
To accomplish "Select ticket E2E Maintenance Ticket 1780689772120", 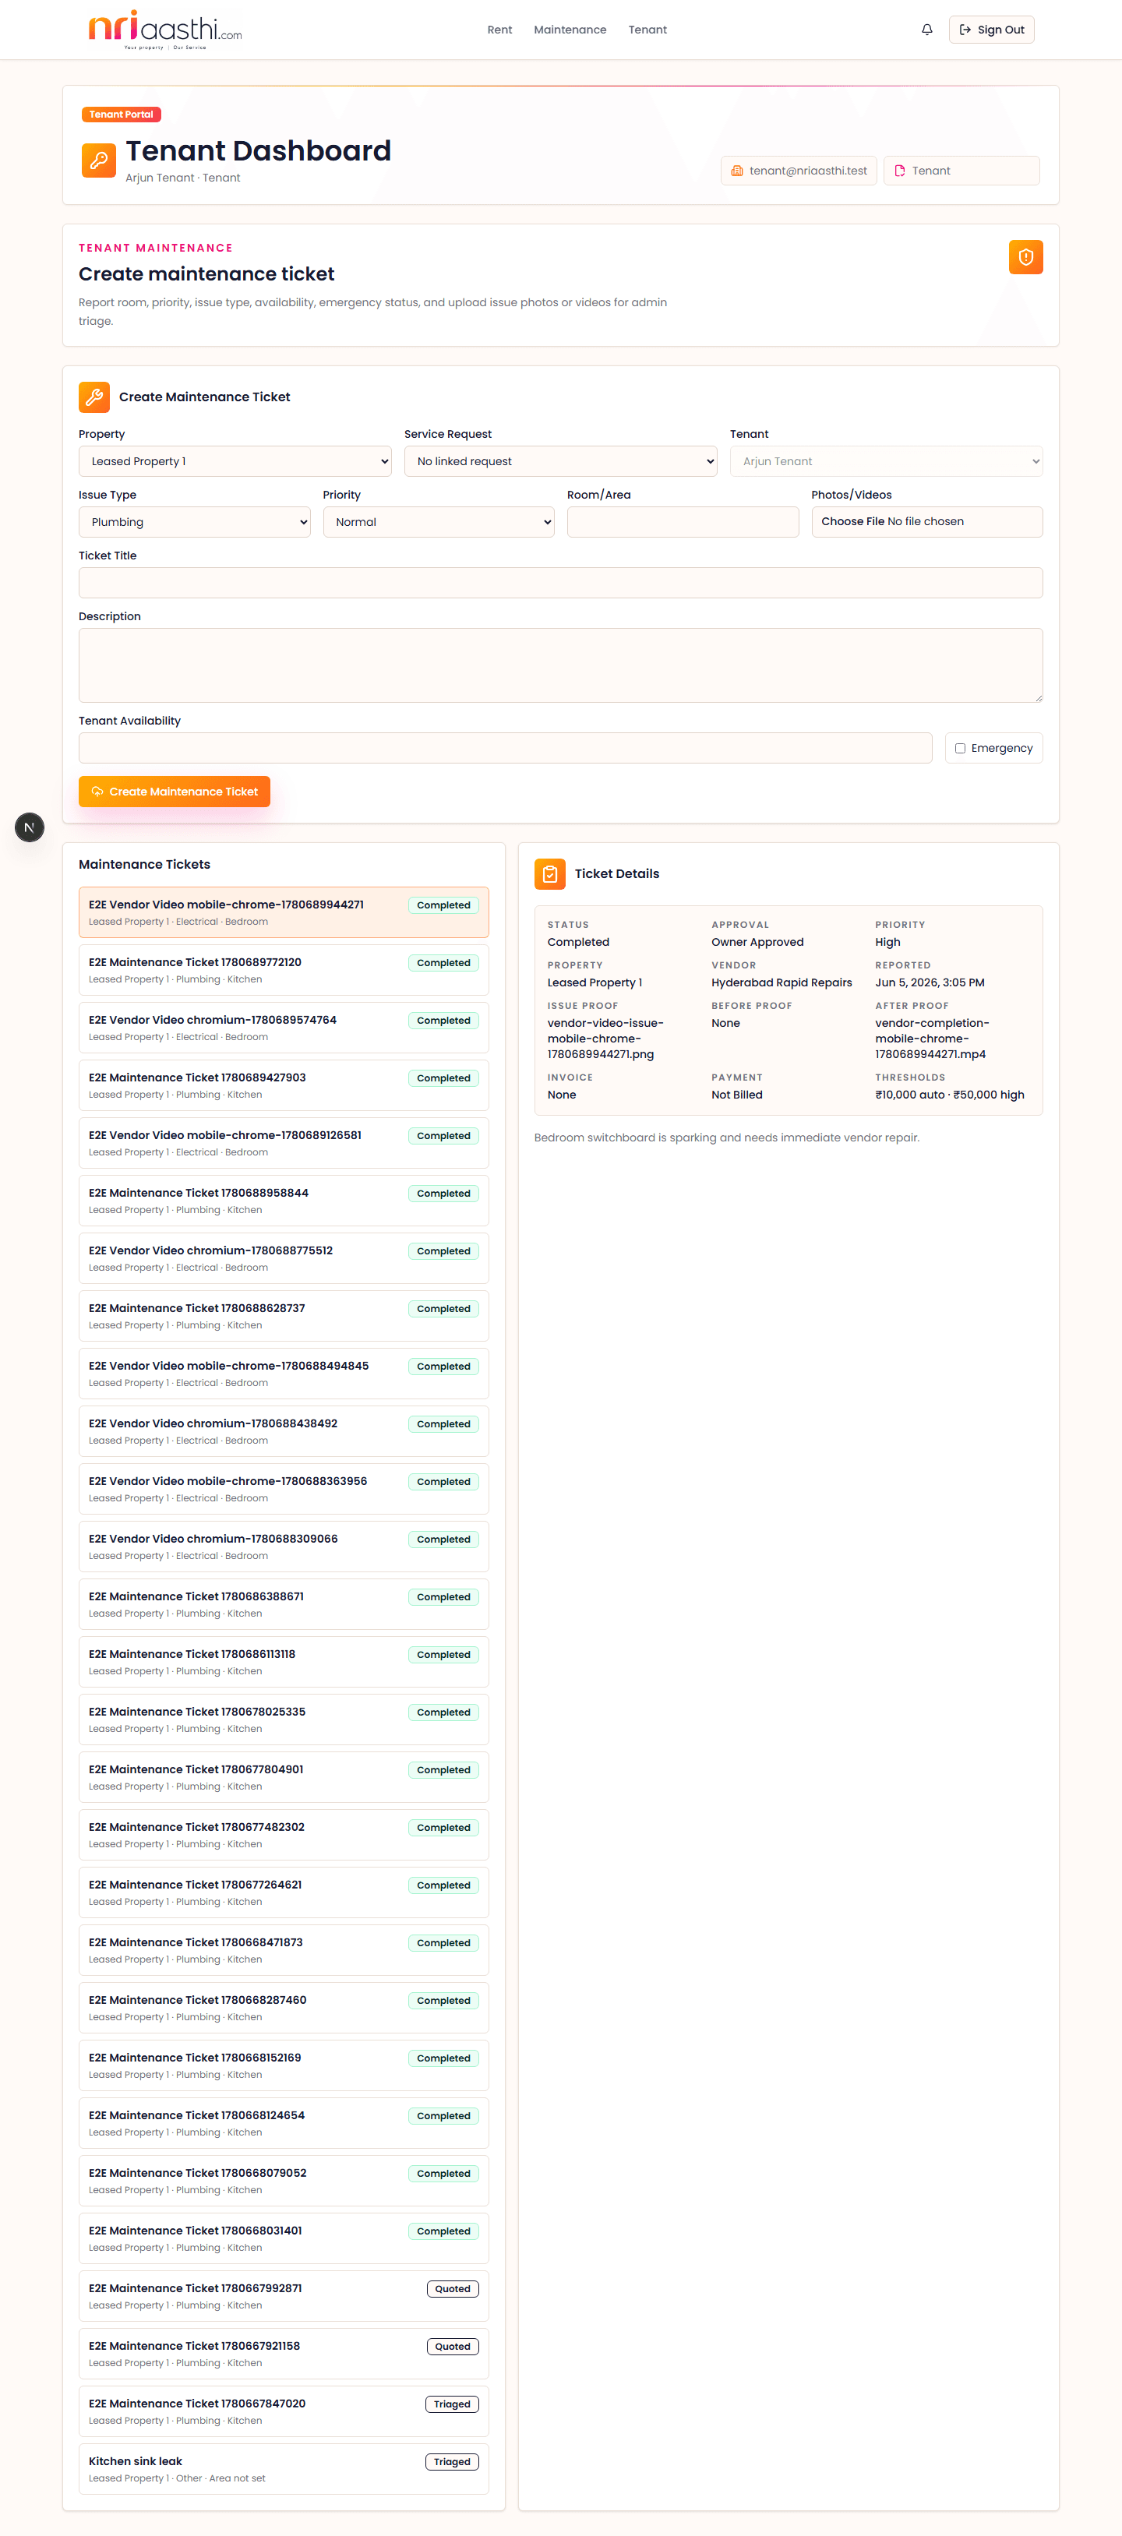I will [x=284, y=971].
